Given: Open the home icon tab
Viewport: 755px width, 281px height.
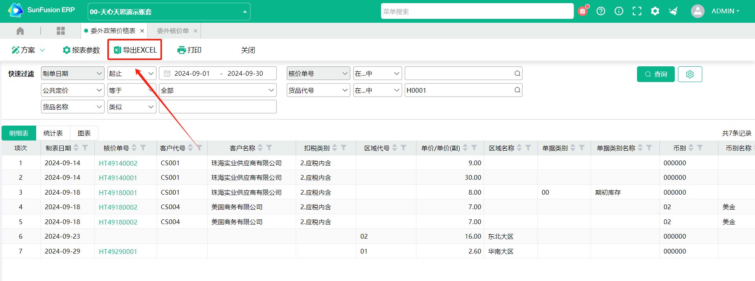Looking at the screenshot, I should coord(20,31).
